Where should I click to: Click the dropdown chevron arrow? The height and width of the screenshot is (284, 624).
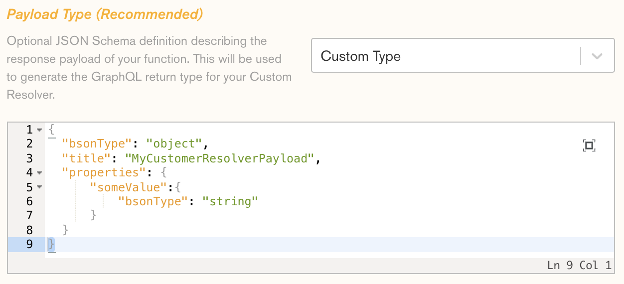(x=598, y=56)
